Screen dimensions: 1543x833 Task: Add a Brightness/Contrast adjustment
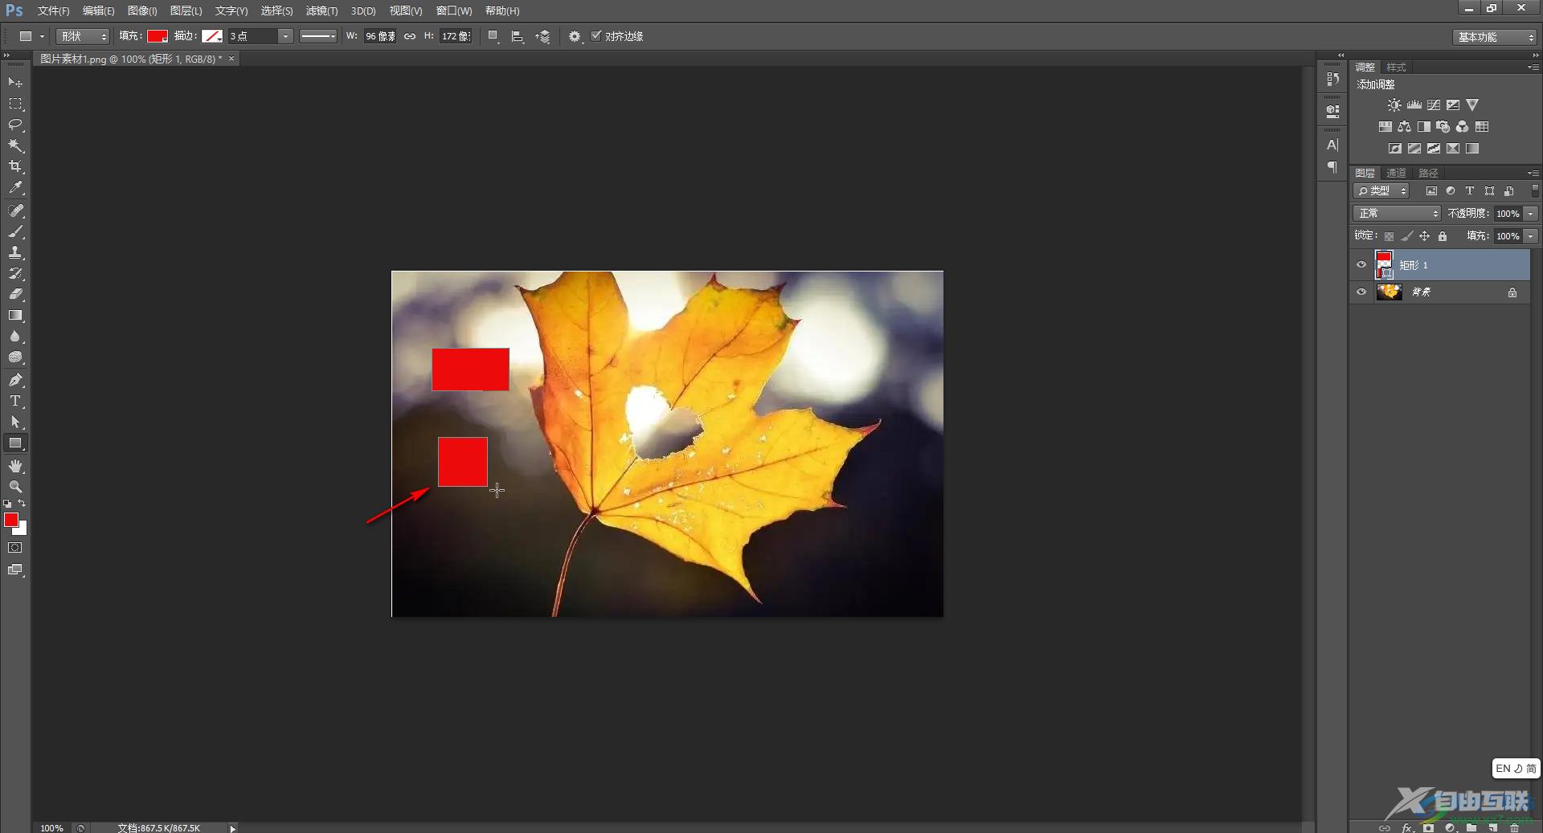[x=1394, y=105]
